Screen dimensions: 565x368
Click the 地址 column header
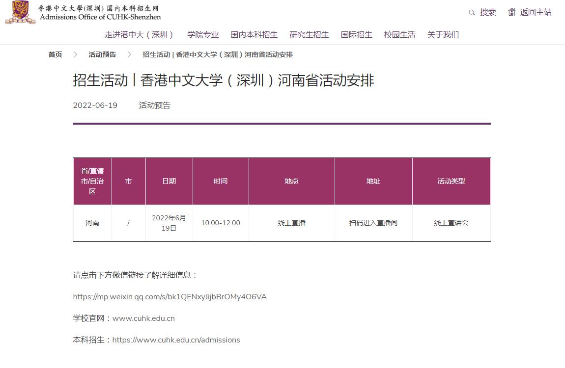coord(373,181)
